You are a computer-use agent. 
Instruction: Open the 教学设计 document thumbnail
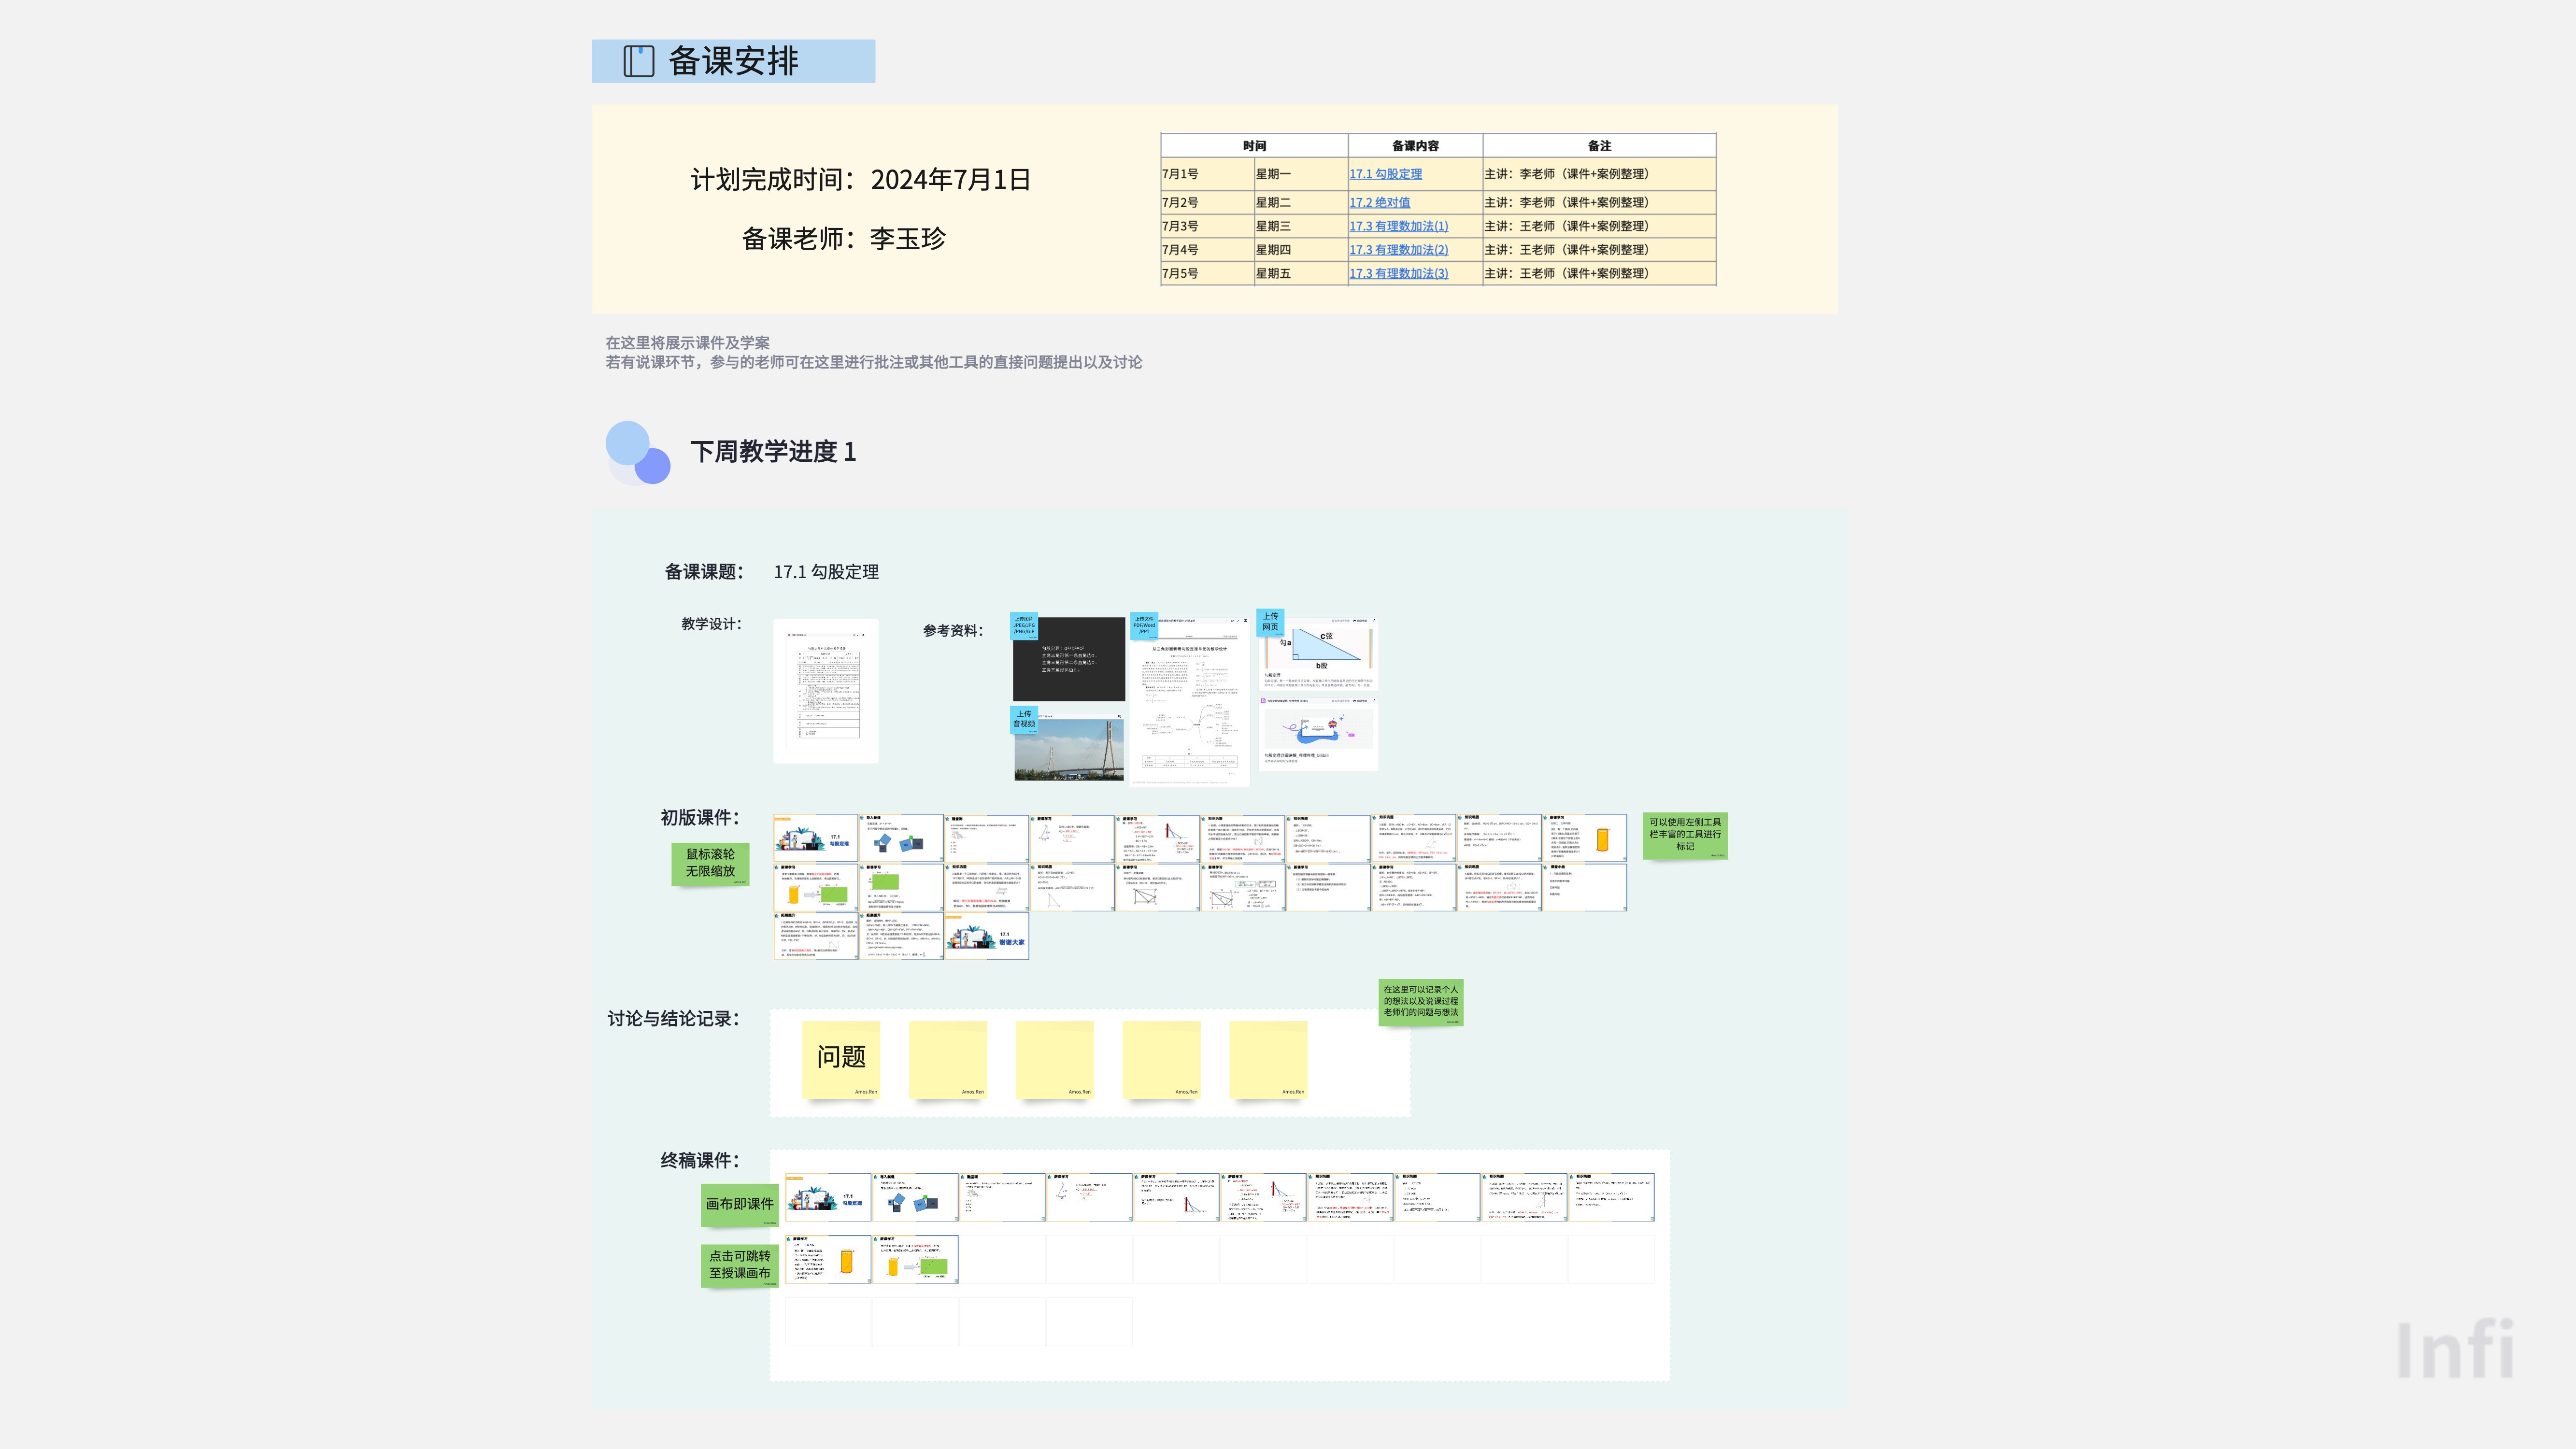click(826, 691)
